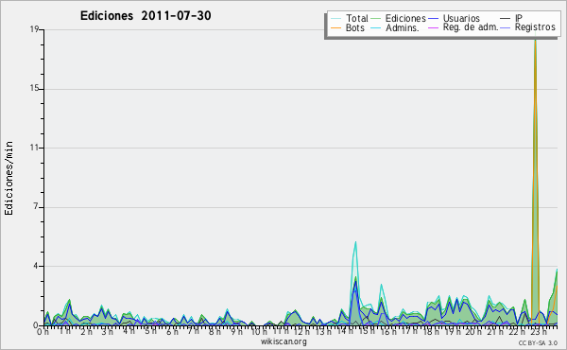Click the y-axis value 19
The image size is (567, 350).
pos(34,29)
